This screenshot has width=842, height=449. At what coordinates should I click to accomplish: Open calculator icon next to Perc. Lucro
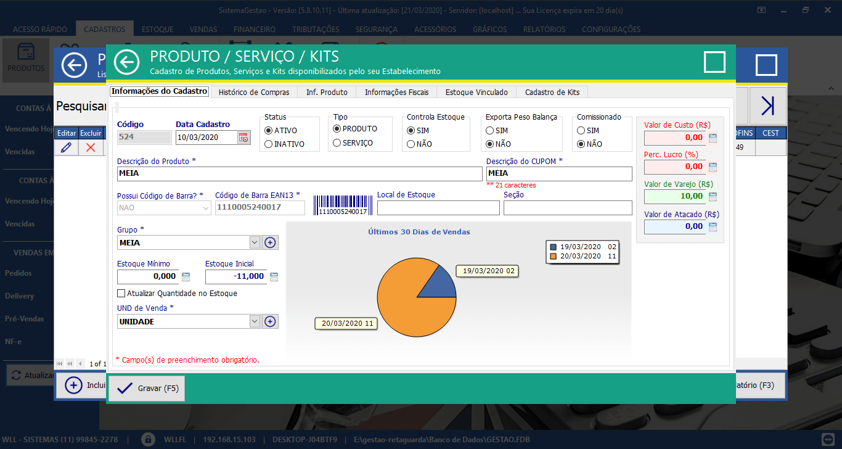(x=713, y=167)
